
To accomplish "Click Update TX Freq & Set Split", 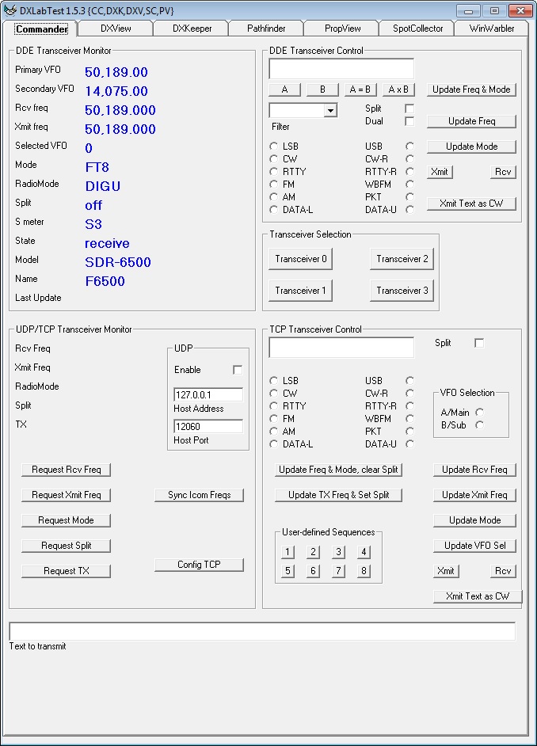I will tap(338, 495).
